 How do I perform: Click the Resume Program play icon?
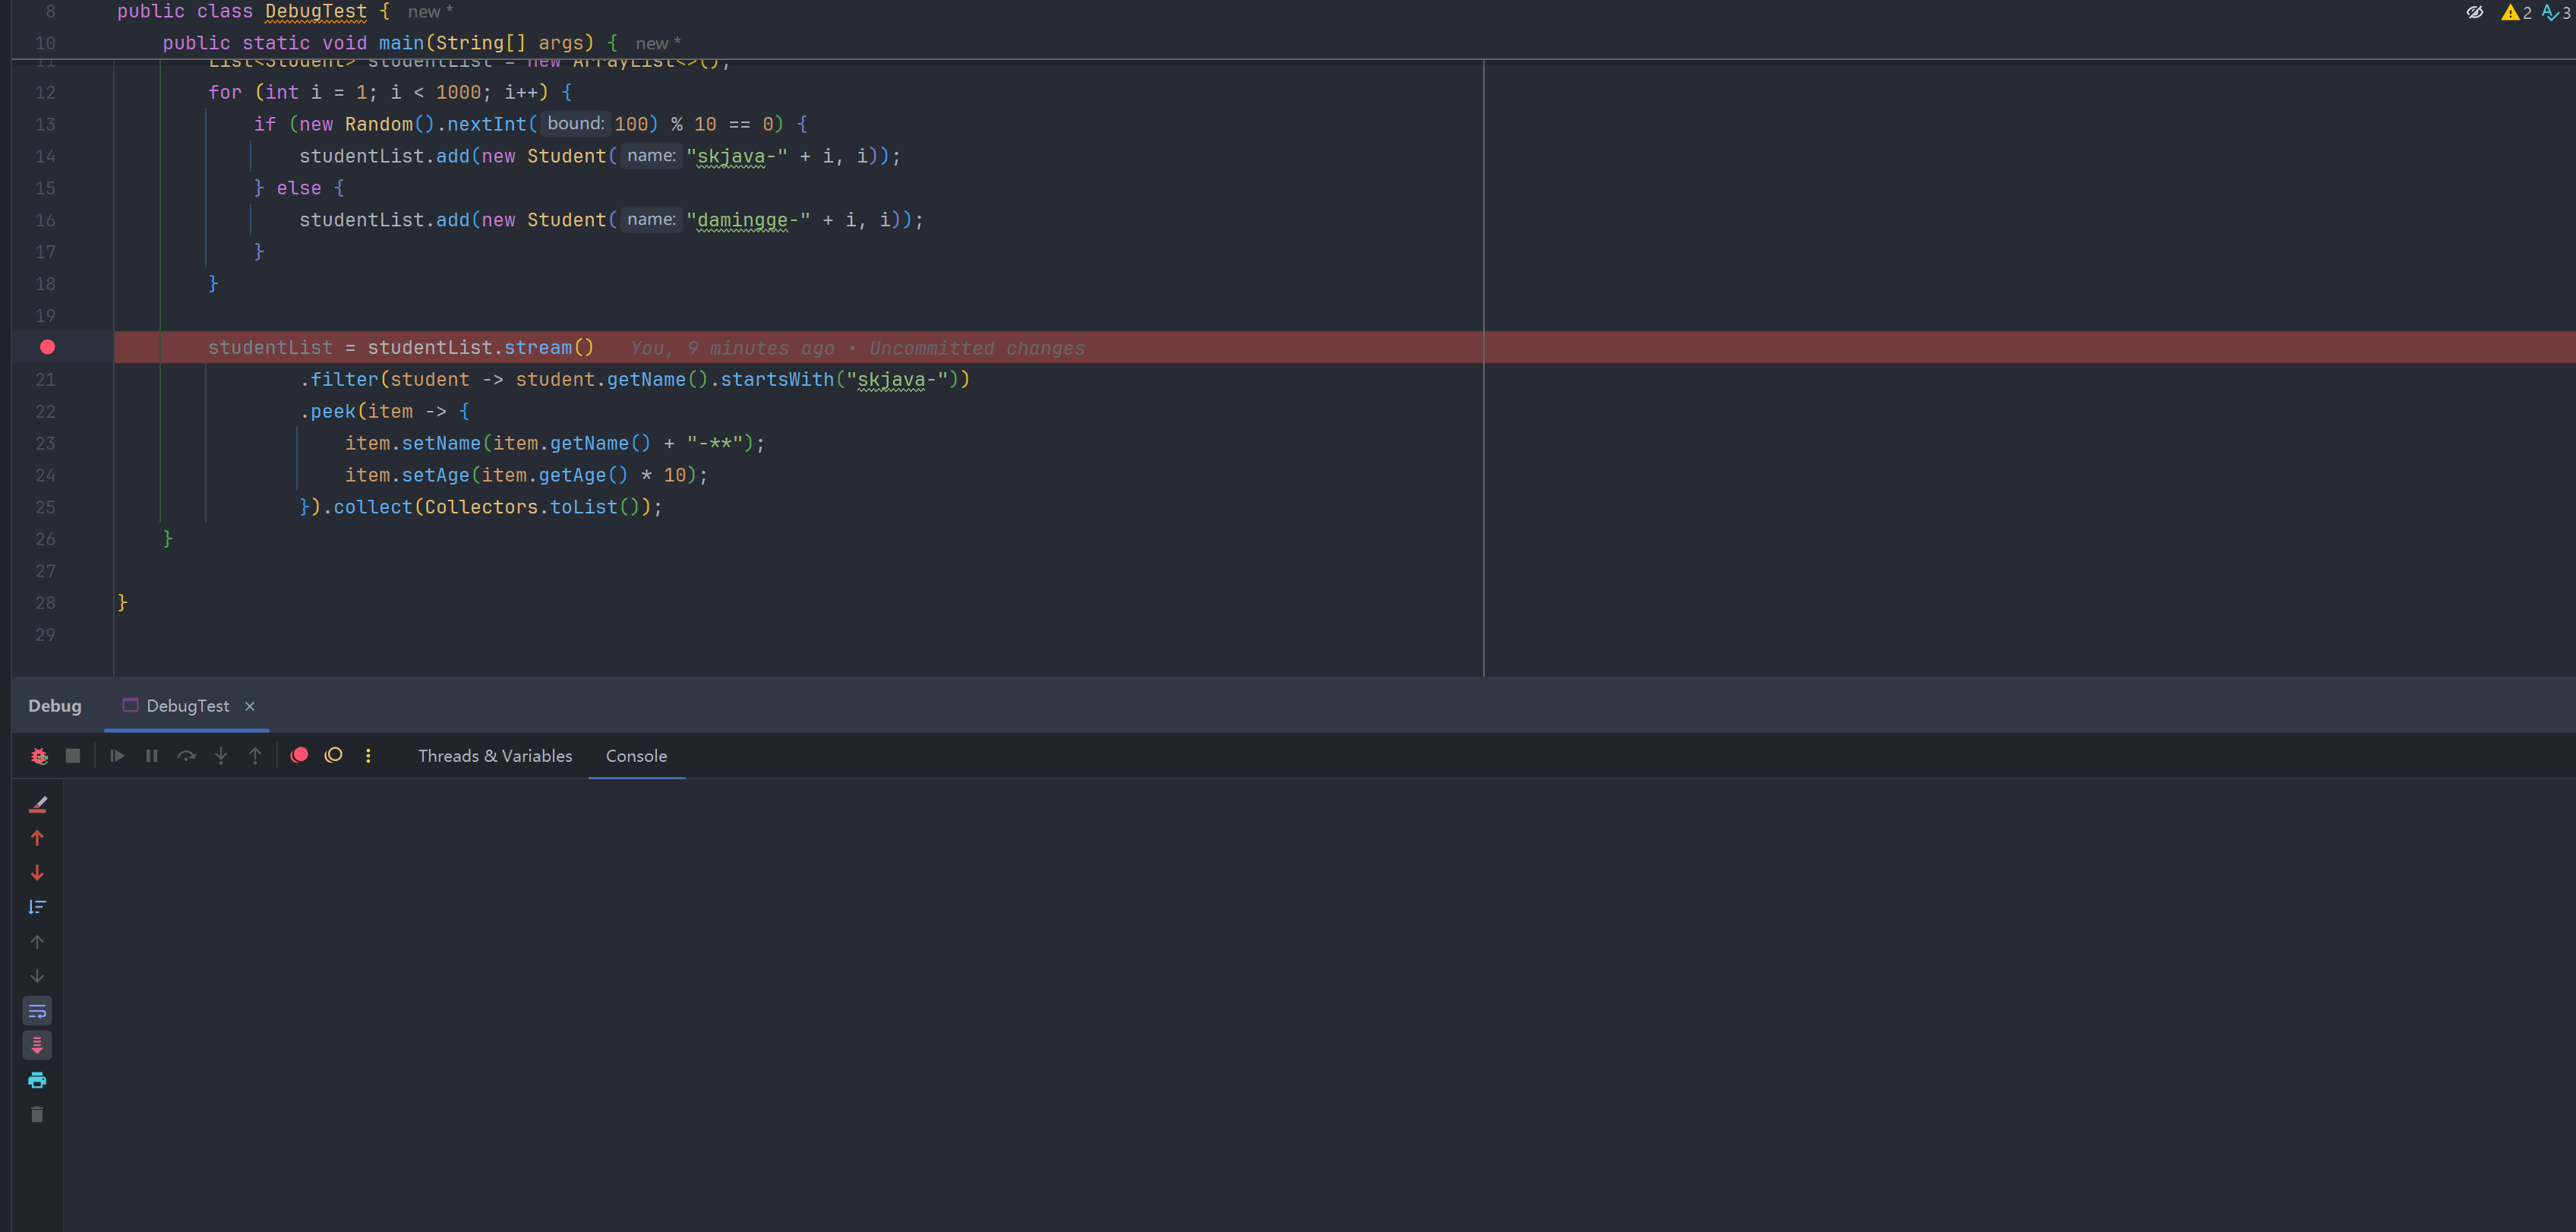click(117, 756)
